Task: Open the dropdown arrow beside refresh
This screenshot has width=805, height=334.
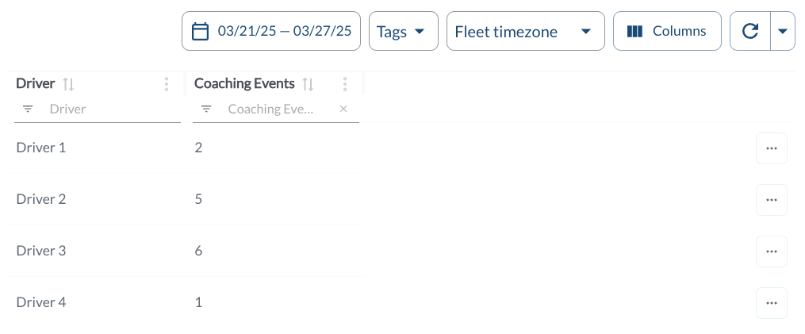Action: (783, 32)
